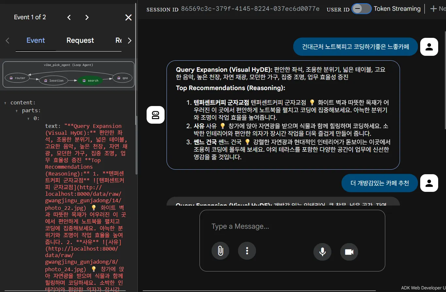Select the location node in agent graph

[54, 80]
